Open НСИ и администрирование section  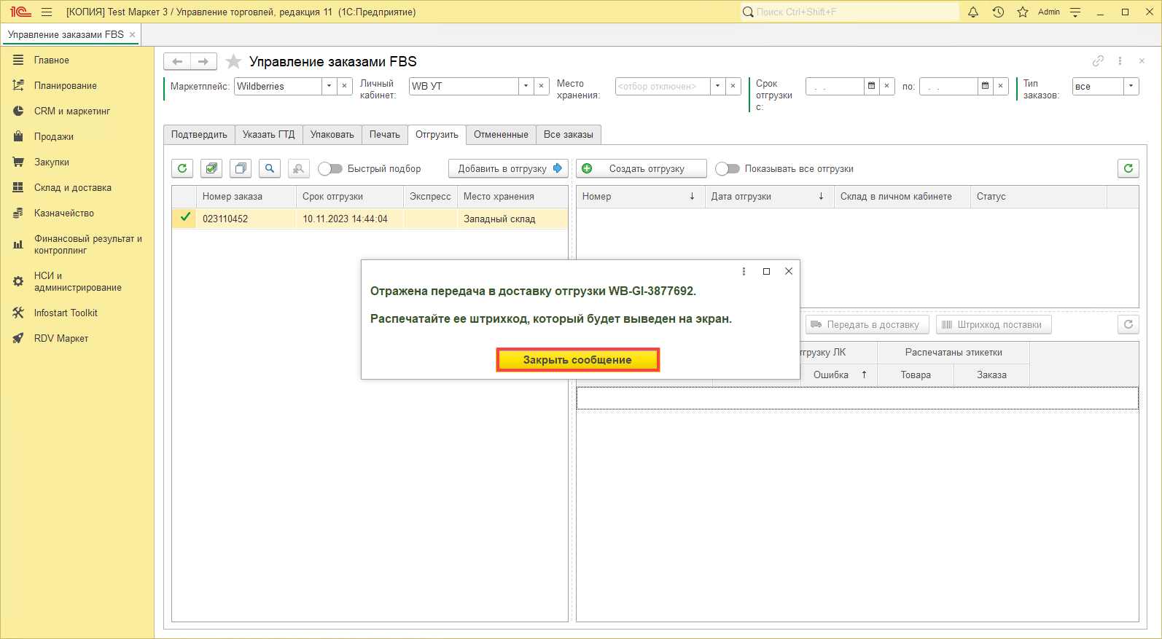click(77, 281)
